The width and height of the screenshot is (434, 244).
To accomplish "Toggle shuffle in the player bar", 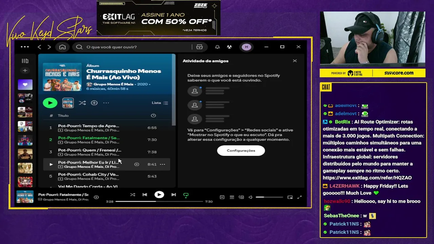I will [133, 195].
